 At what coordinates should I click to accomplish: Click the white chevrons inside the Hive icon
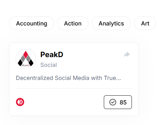pyautogui.click(x=20, y=102)
